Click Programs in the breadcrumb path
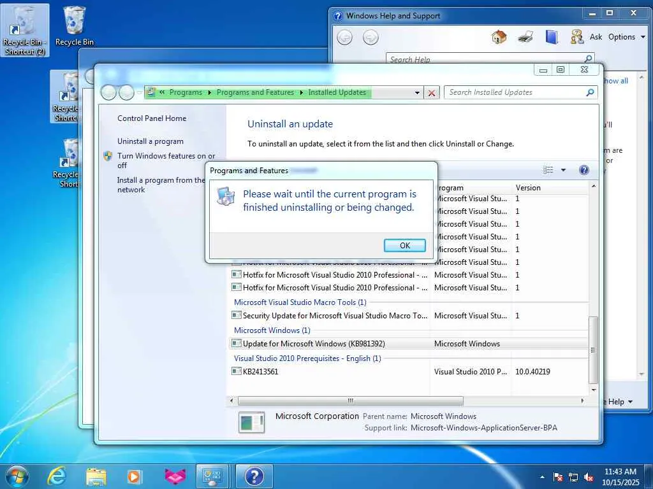The image size is (653, 489). (x=186, y=92)
